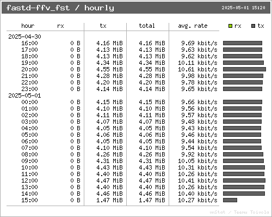Select the 16:00 hour row label
This screenshot has height=217, width=272.
(x=29, y=43)
